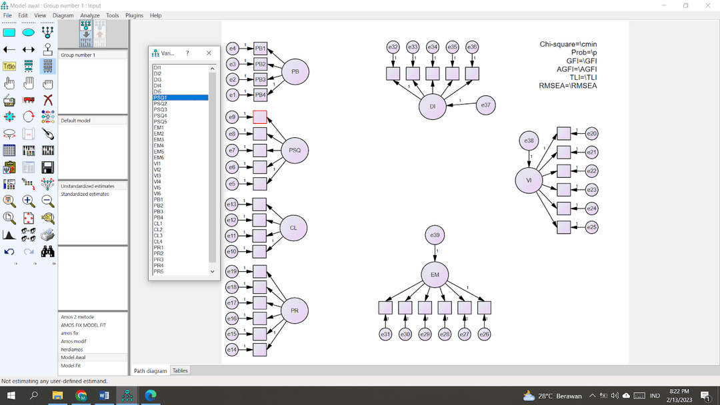Switch to the Path diagram tab
The height and width of the screenshot is (405, 720).
point(151,370)
